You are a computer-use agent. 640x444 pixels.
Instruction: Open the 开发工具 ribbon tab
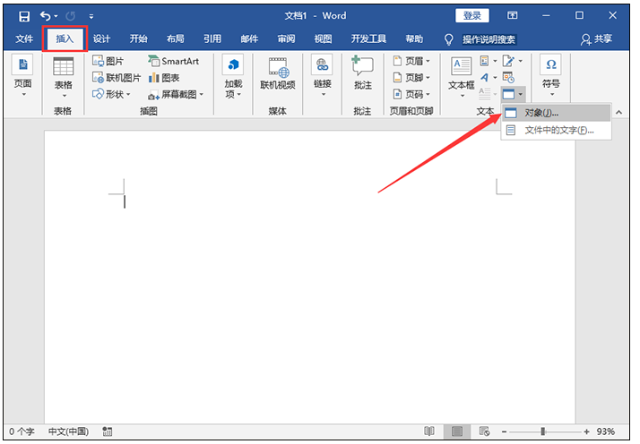[x=368, y=38]
